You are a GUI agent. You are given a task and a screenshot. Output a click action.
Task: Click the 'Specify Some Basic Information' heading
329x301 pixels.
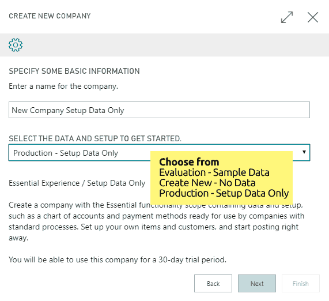(x=74, y=71)
